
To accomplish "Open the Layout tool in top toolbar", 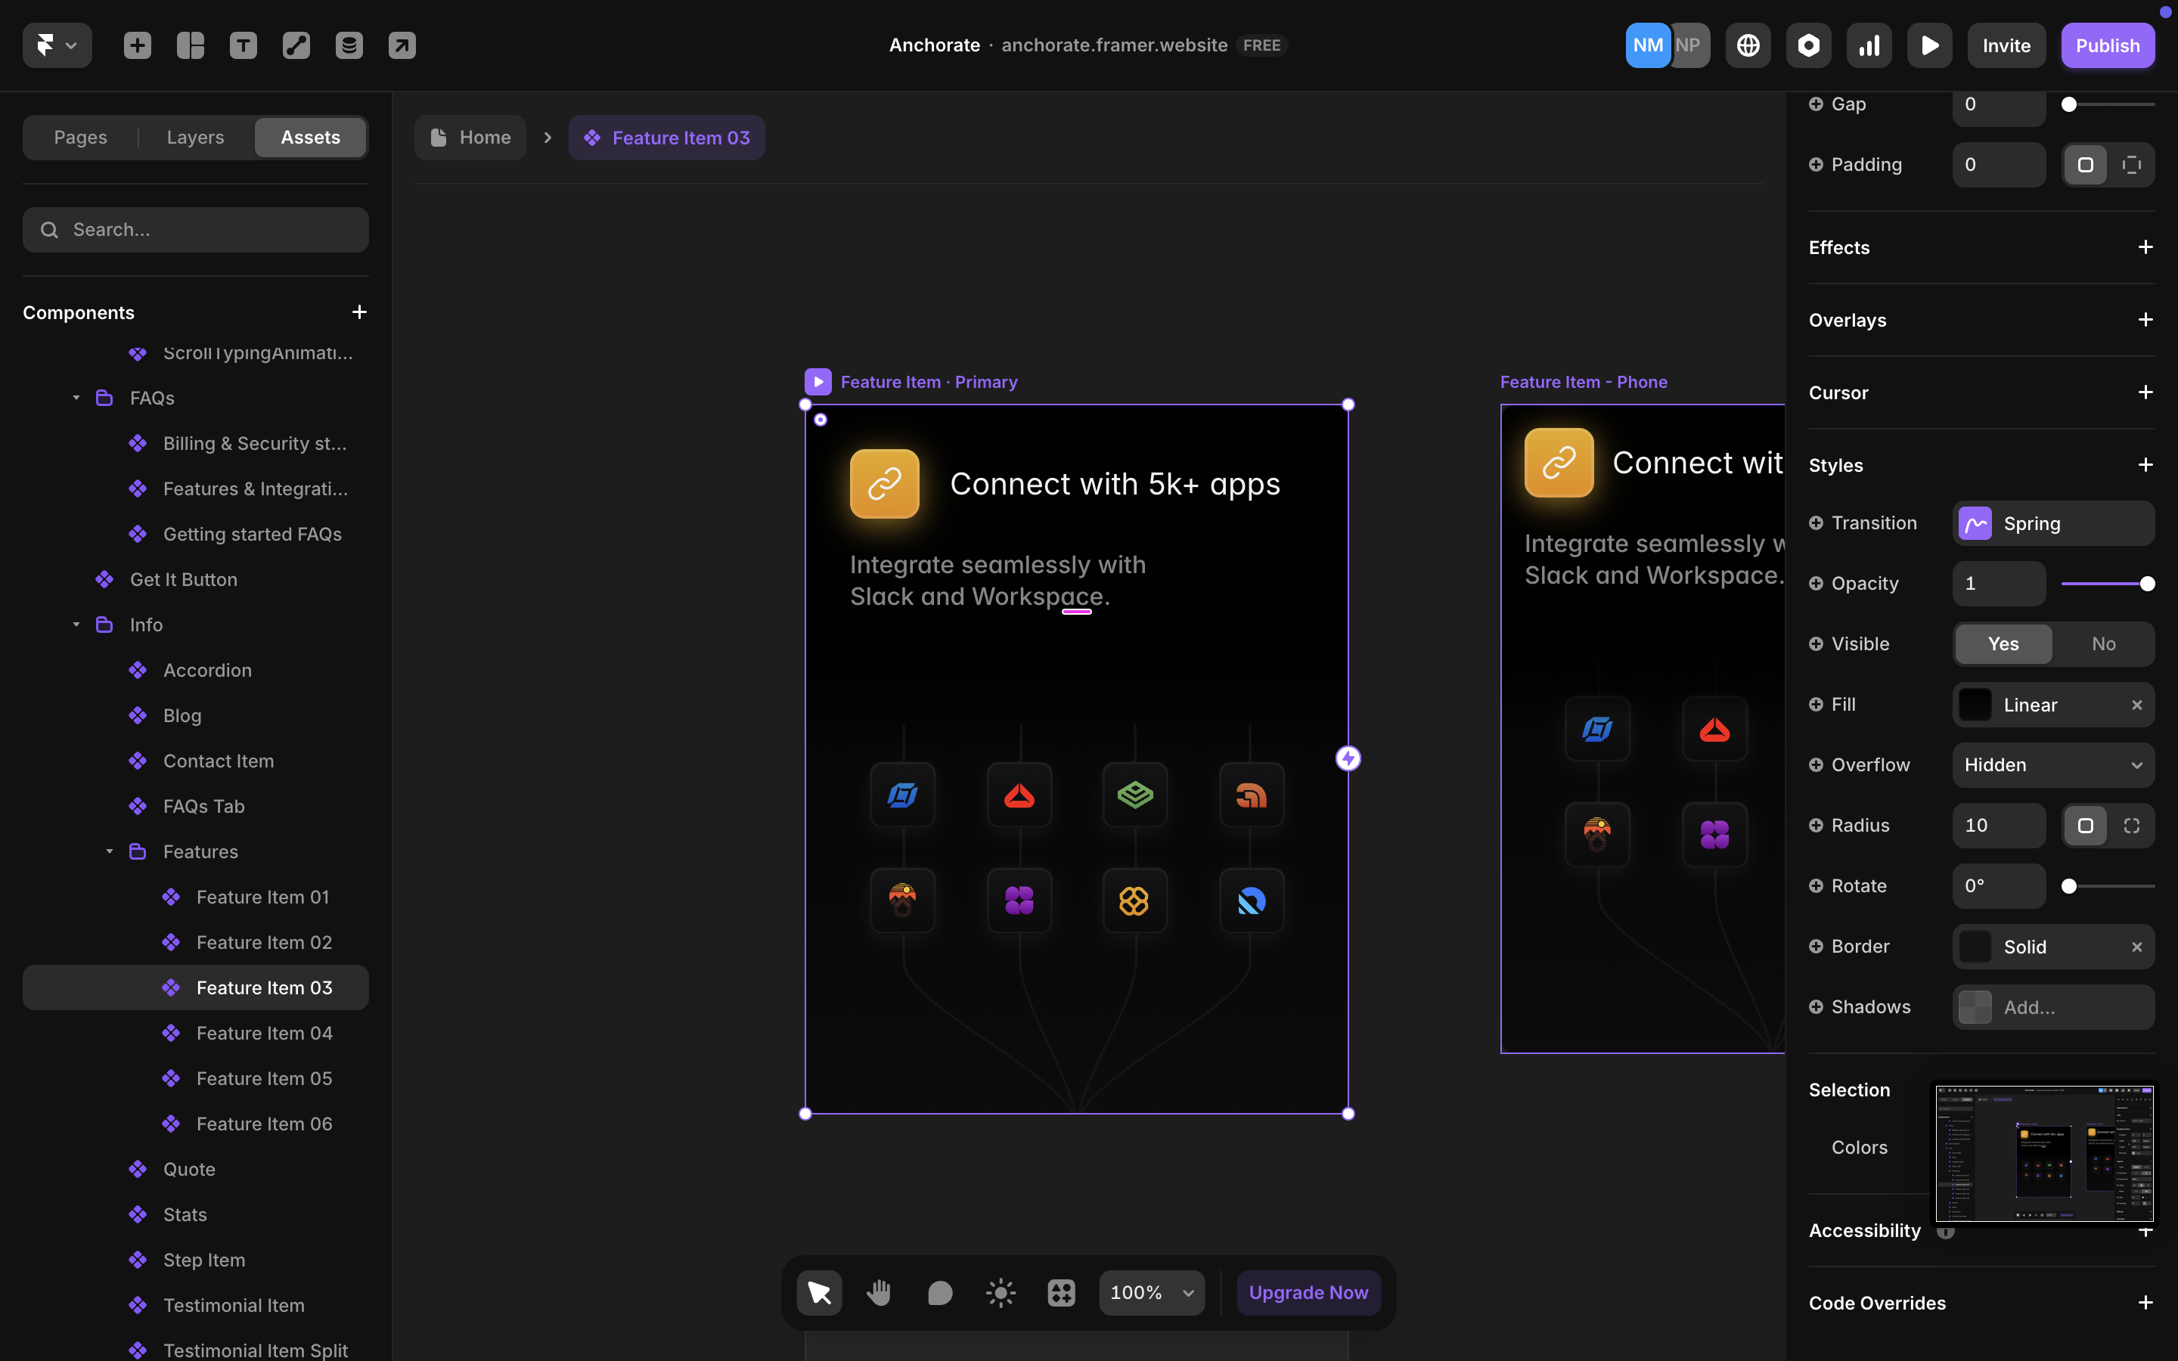I will click(190, 45).
